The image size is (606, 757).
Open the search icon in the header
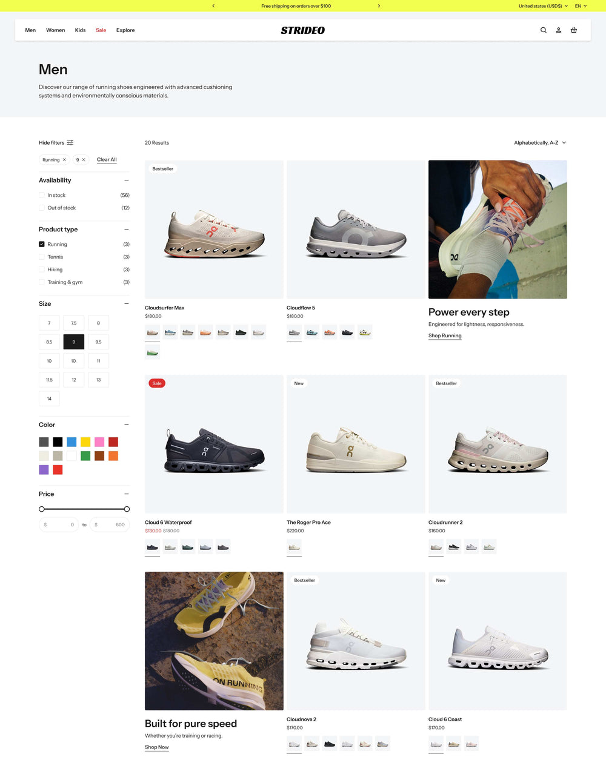544,30
